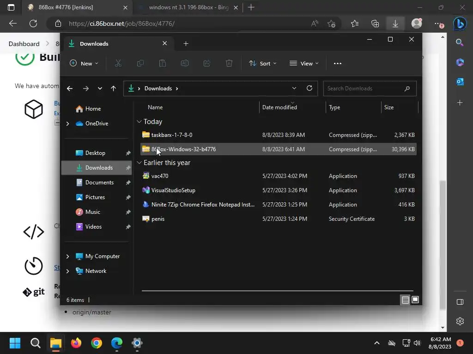This screenshot has width=473, height=354.
Task: Open Outlook in Edge sidebar
Action: (460, 82)
